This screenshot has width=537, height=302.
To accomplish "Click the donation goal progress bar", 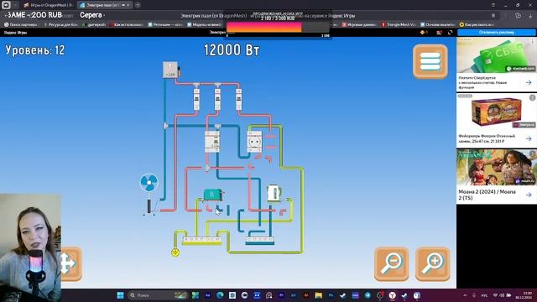I will [x=278, y=27].
